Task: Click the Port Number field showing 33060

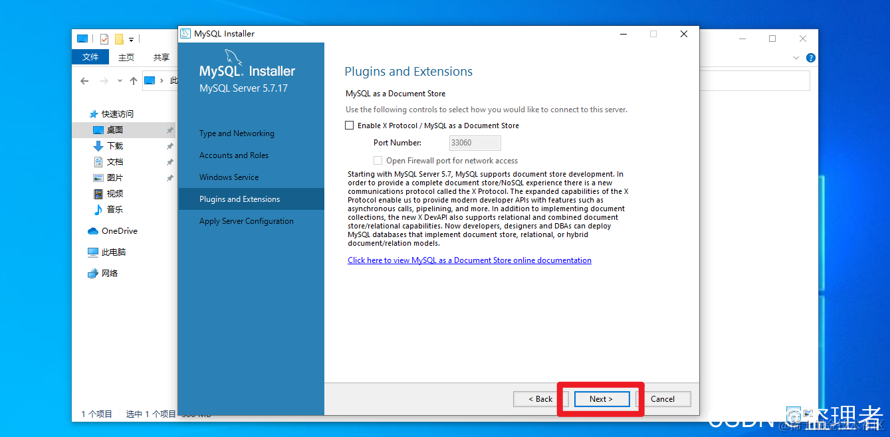Action: pos(475,143)
